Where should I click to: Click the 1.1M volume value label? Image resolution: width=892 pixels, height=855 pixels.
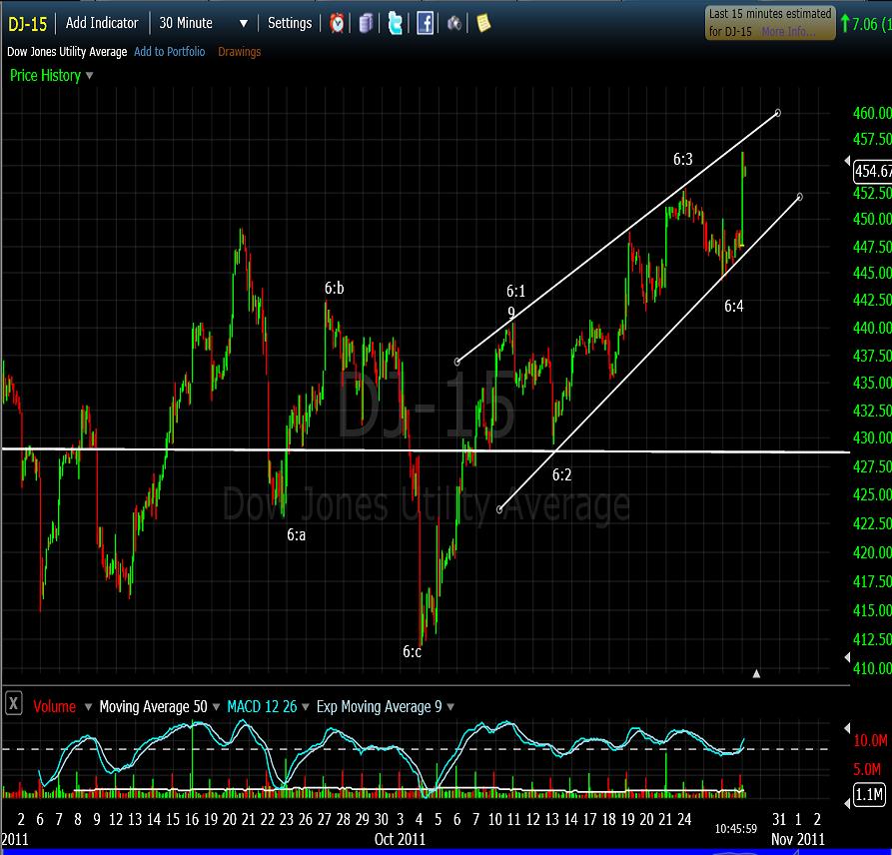click(869, 794)
